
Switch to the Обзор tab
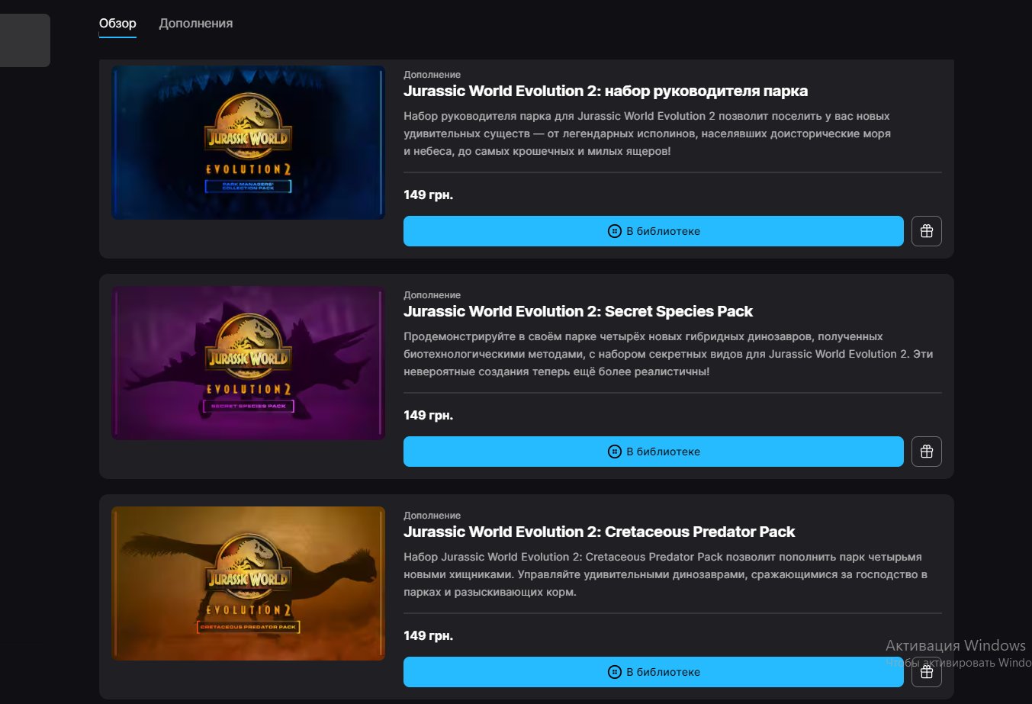[x=117, y=24]
